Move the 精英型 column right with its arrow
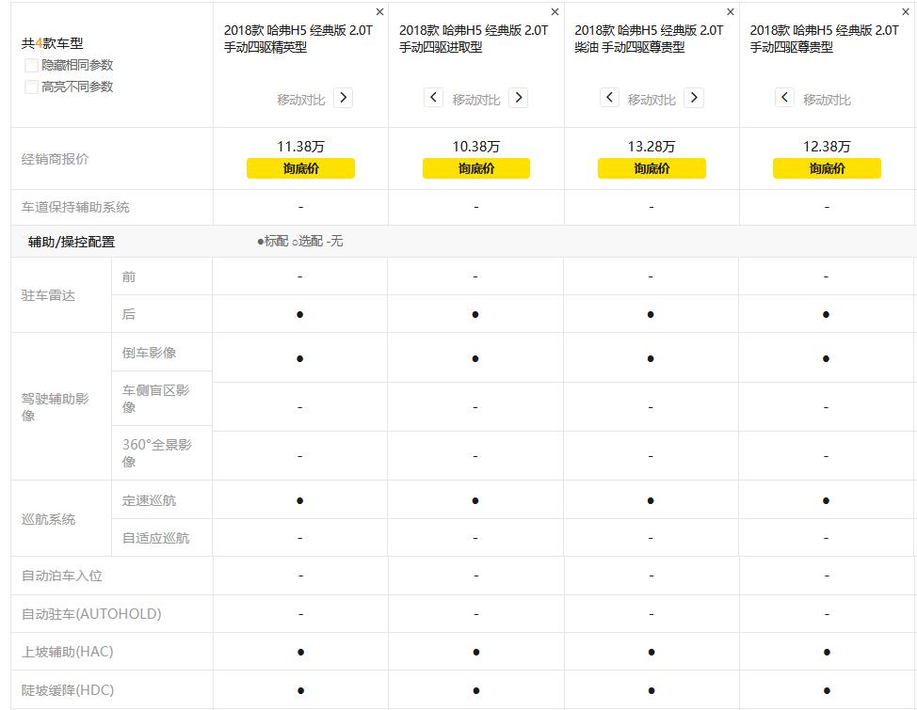This screenshot has width=917, height=710. click(344, 97)
